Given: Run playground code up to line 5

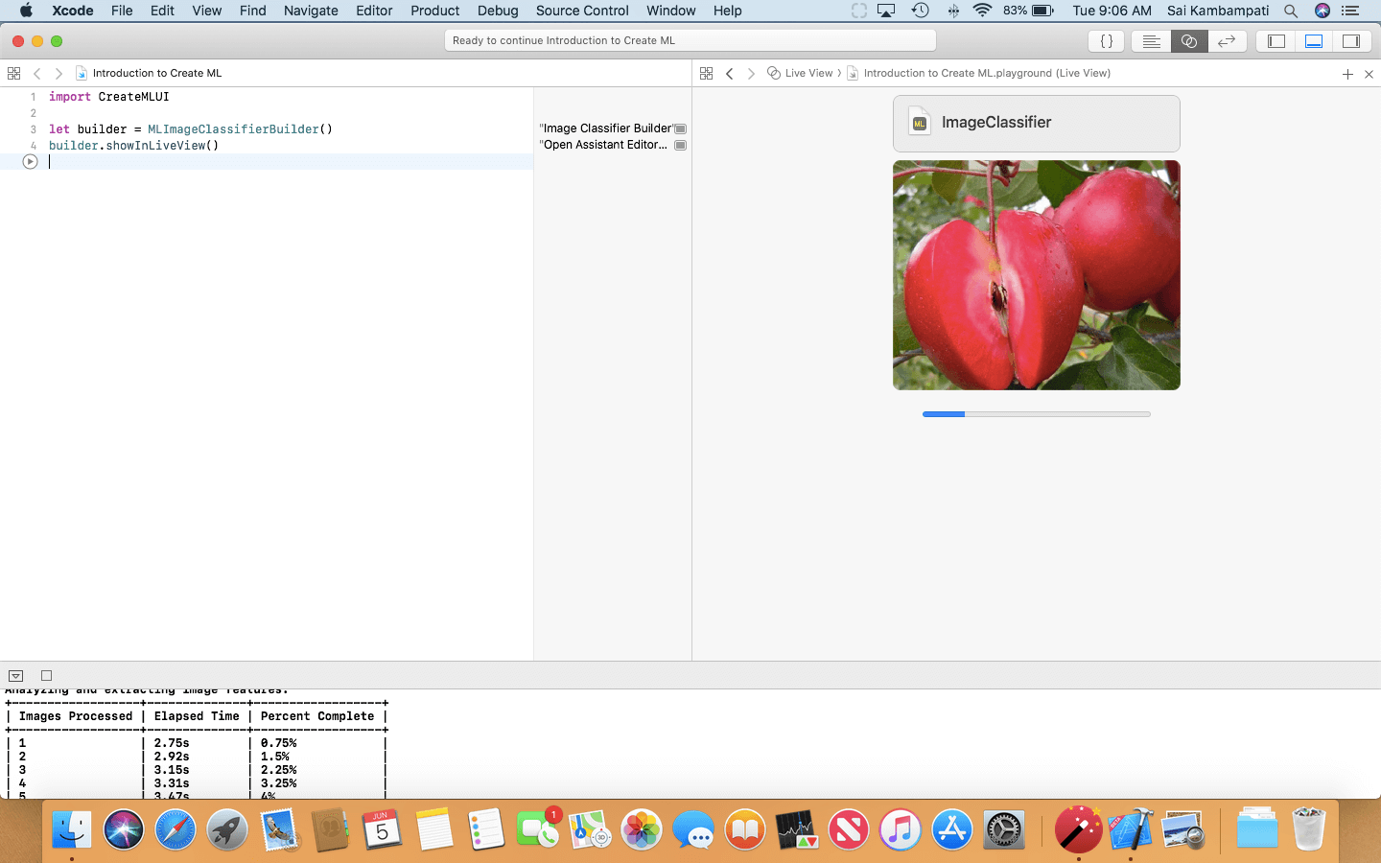Looking at the screenshot, I should [x=30, y=162].
